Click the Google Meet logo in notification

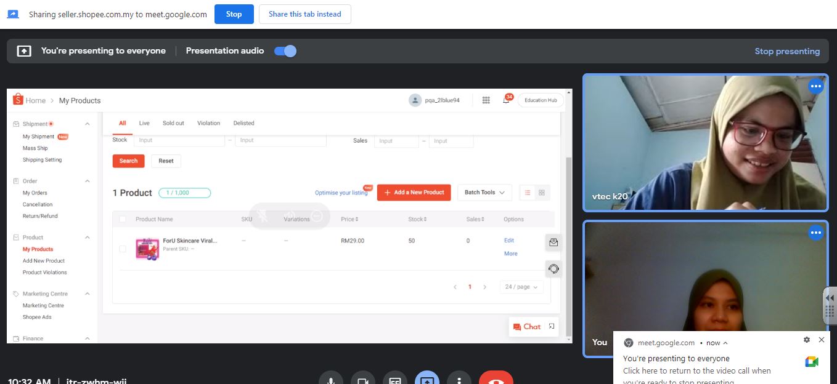point(812,362)
